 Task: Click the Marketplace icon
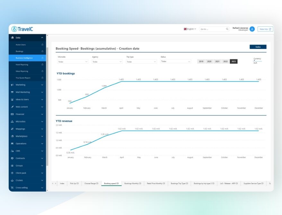coord(12,136)
